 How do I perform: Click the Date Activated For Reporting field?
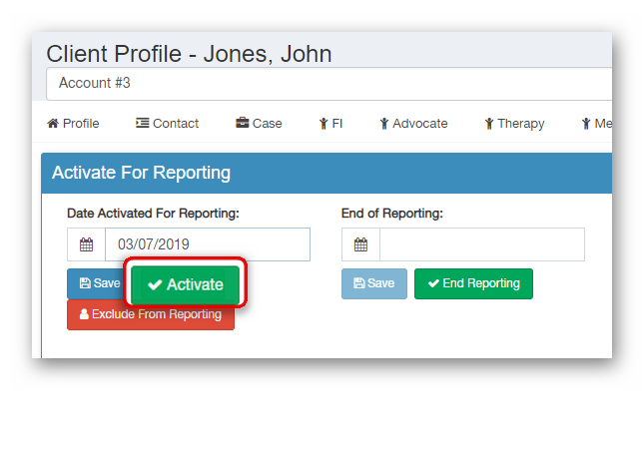(x=208, y=244)
